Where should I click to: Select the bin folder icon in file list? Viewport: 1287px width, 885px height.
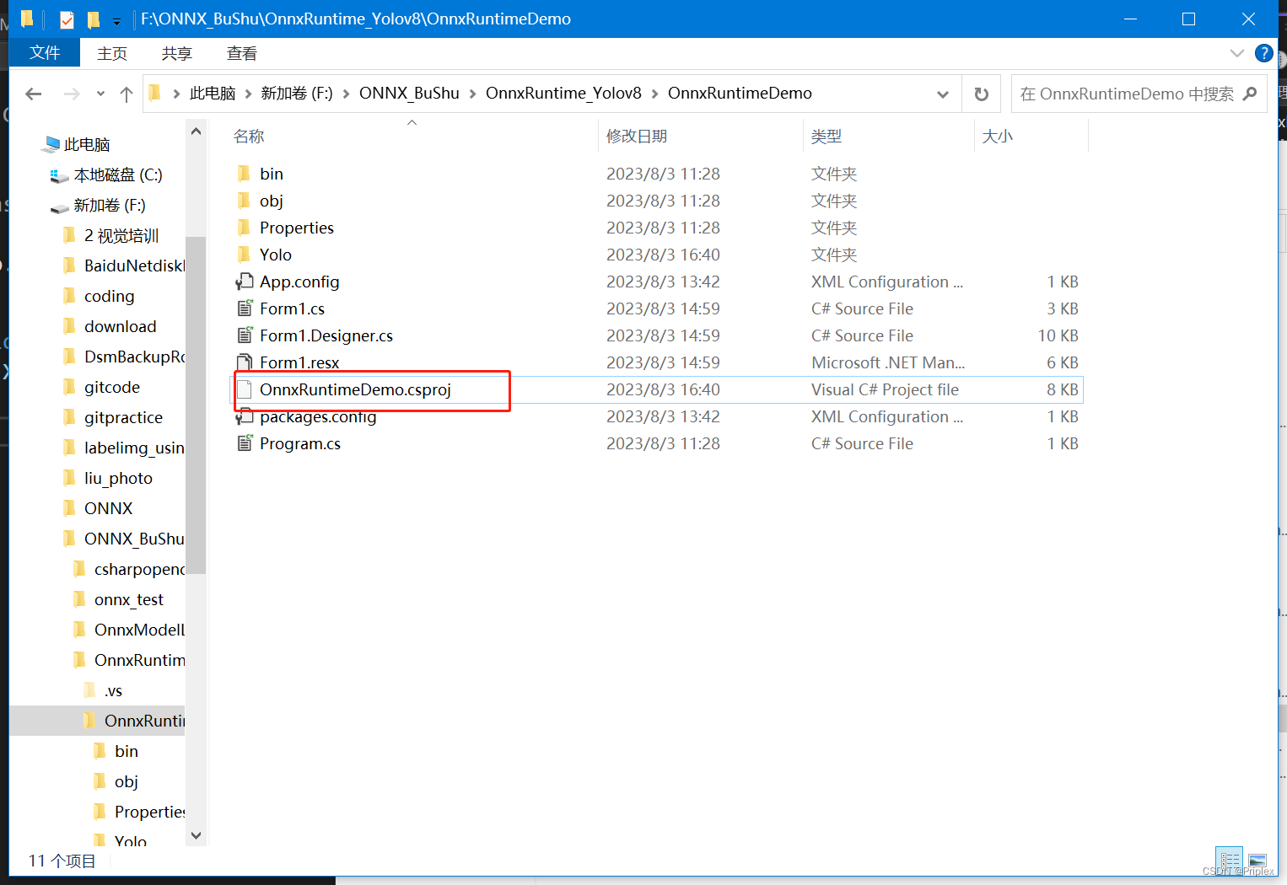click(x=244, y=174)
